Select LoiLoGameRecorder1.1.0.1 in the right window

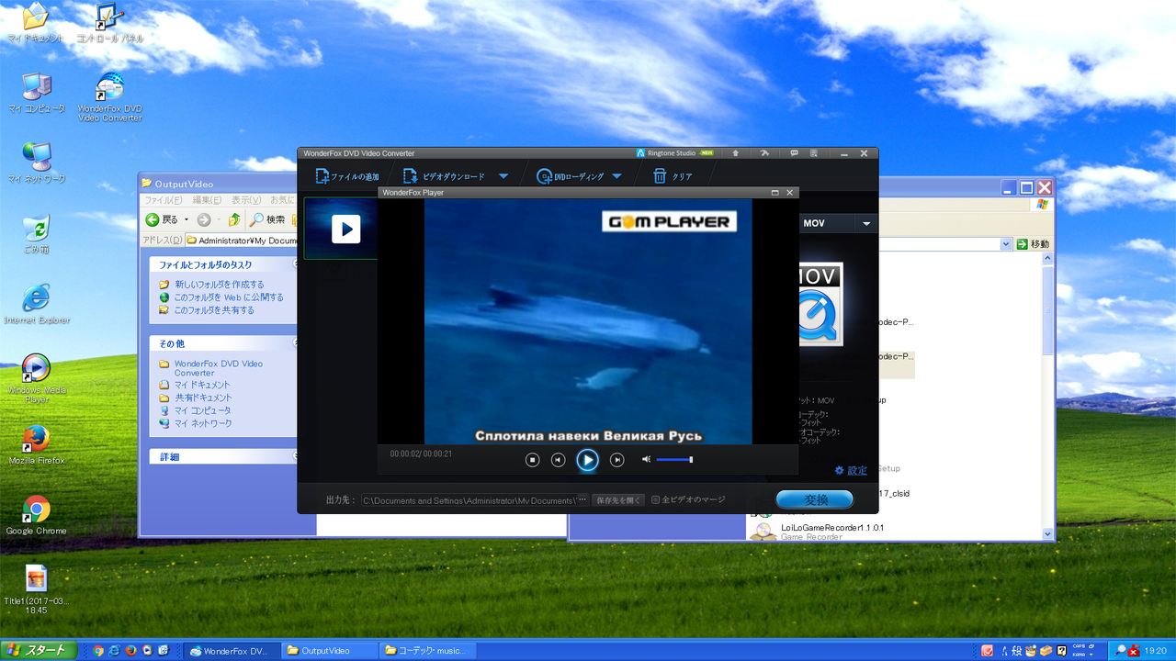(831, 528)
